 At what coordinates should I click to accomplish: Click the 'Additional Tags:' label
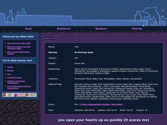click(x=55, y=84)
